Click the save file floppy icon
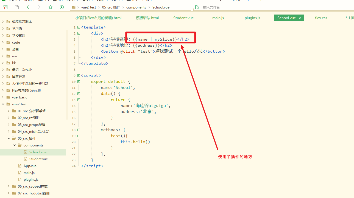Image resolution: width=354 pixels, height=198 pixels. (17, 7)
